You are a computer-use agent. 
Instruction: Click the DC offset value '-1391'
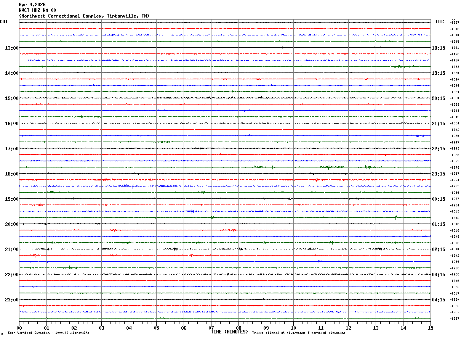point(454,48)
